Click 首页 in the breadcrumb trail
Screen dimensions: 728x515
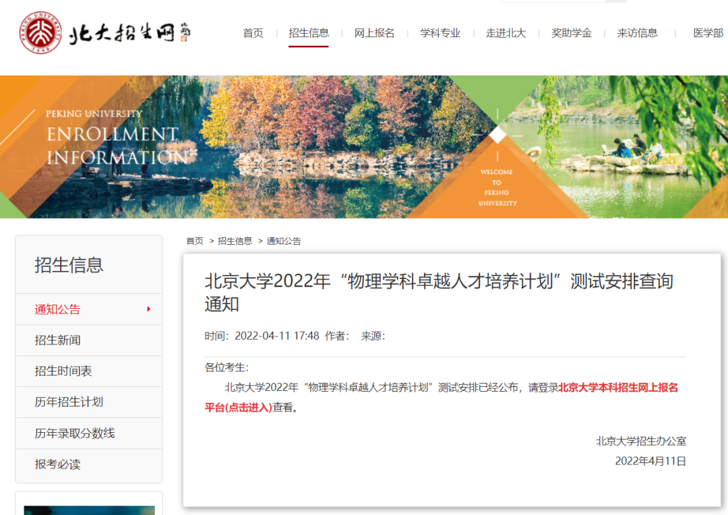tap(195, 241)
